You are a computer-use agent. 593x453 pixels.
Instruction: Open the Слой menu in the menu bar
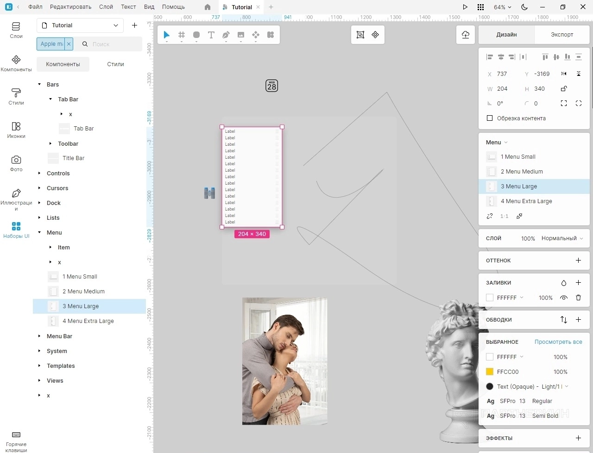[x=106, y=7]
